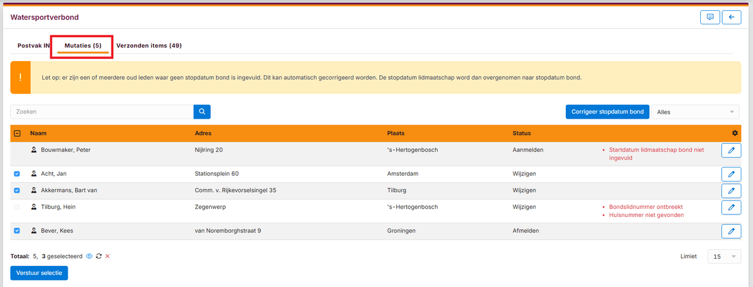This screenshot has height=287, width=753.
Task: Click the name Tilburg, Hein
Action: pyautogui.click(x=59, y=207)
